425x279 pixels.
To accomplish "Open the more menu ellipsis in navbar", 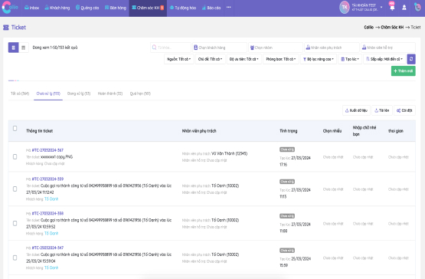I will tap(229, 8).
